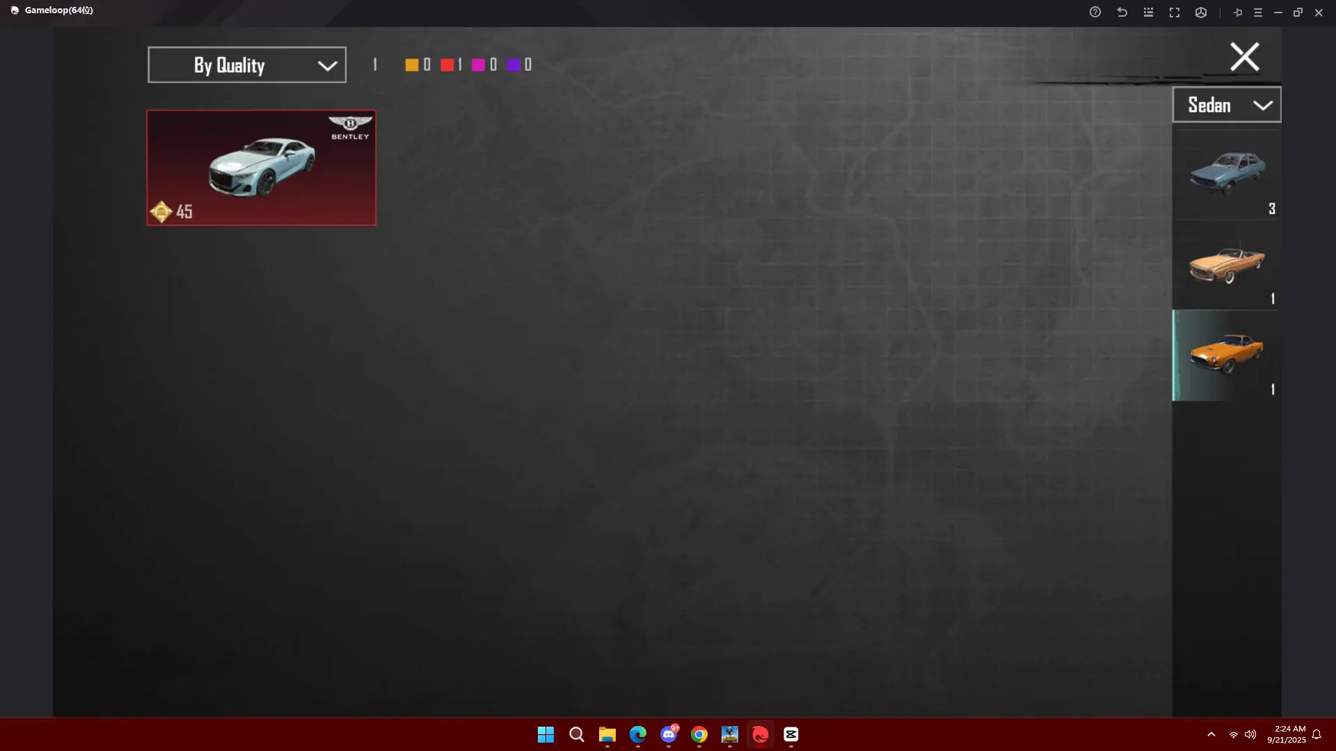The width and height of the screenshot is (1336, 751).
Task: Open the Windows Start menu
Action: pyautogui.click(x=546, y=734)
